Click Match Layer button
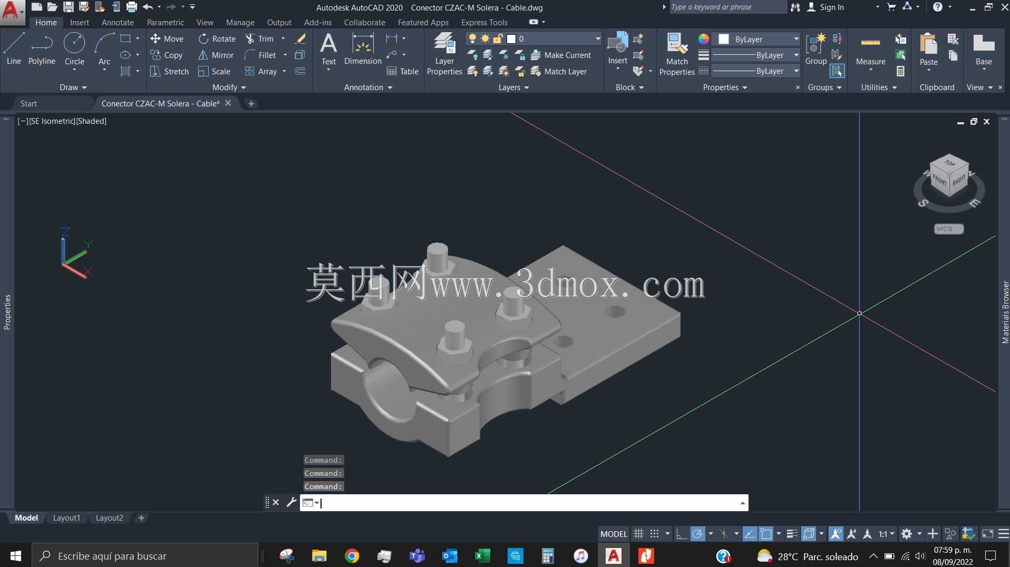 pos(559,71)
